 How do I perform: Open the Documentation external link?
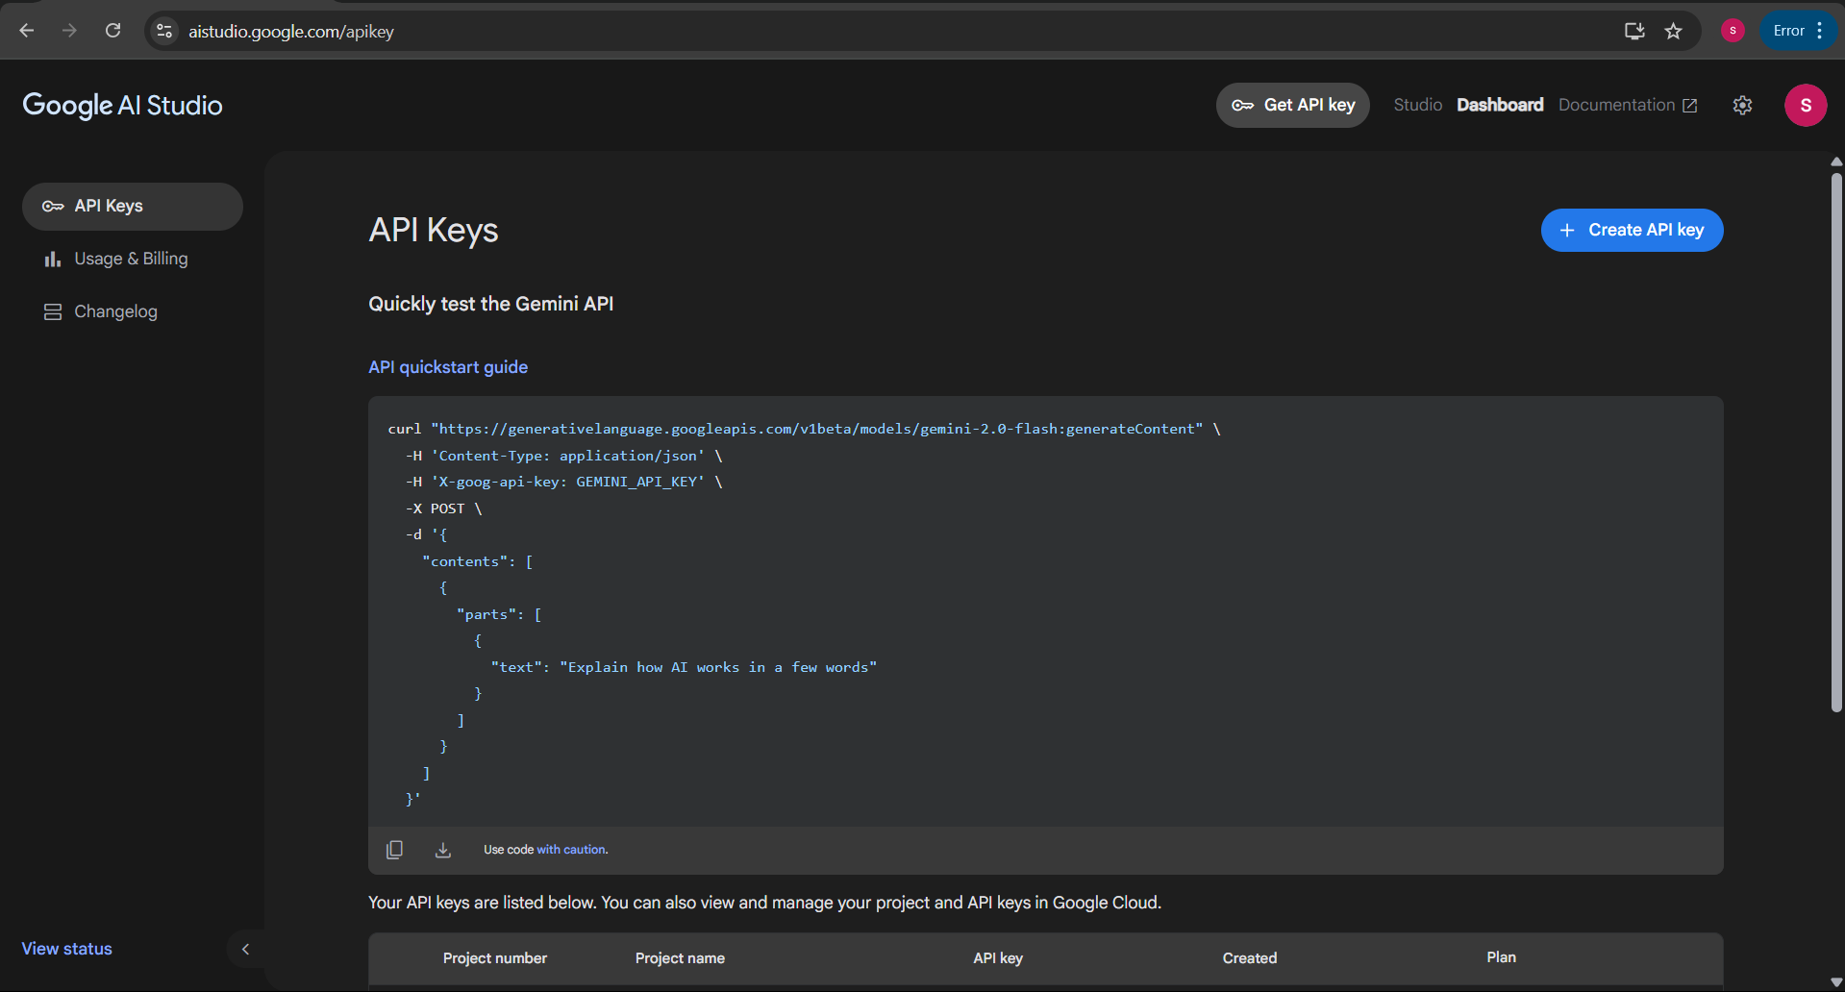tap(1628, 105)
